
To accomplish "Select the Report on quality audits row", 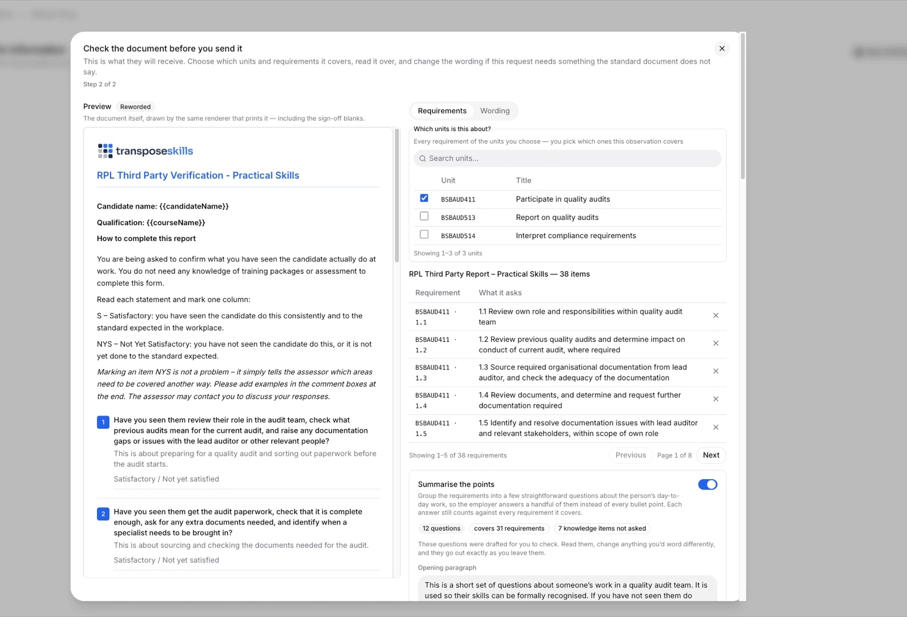I will (x=567, y=217).
